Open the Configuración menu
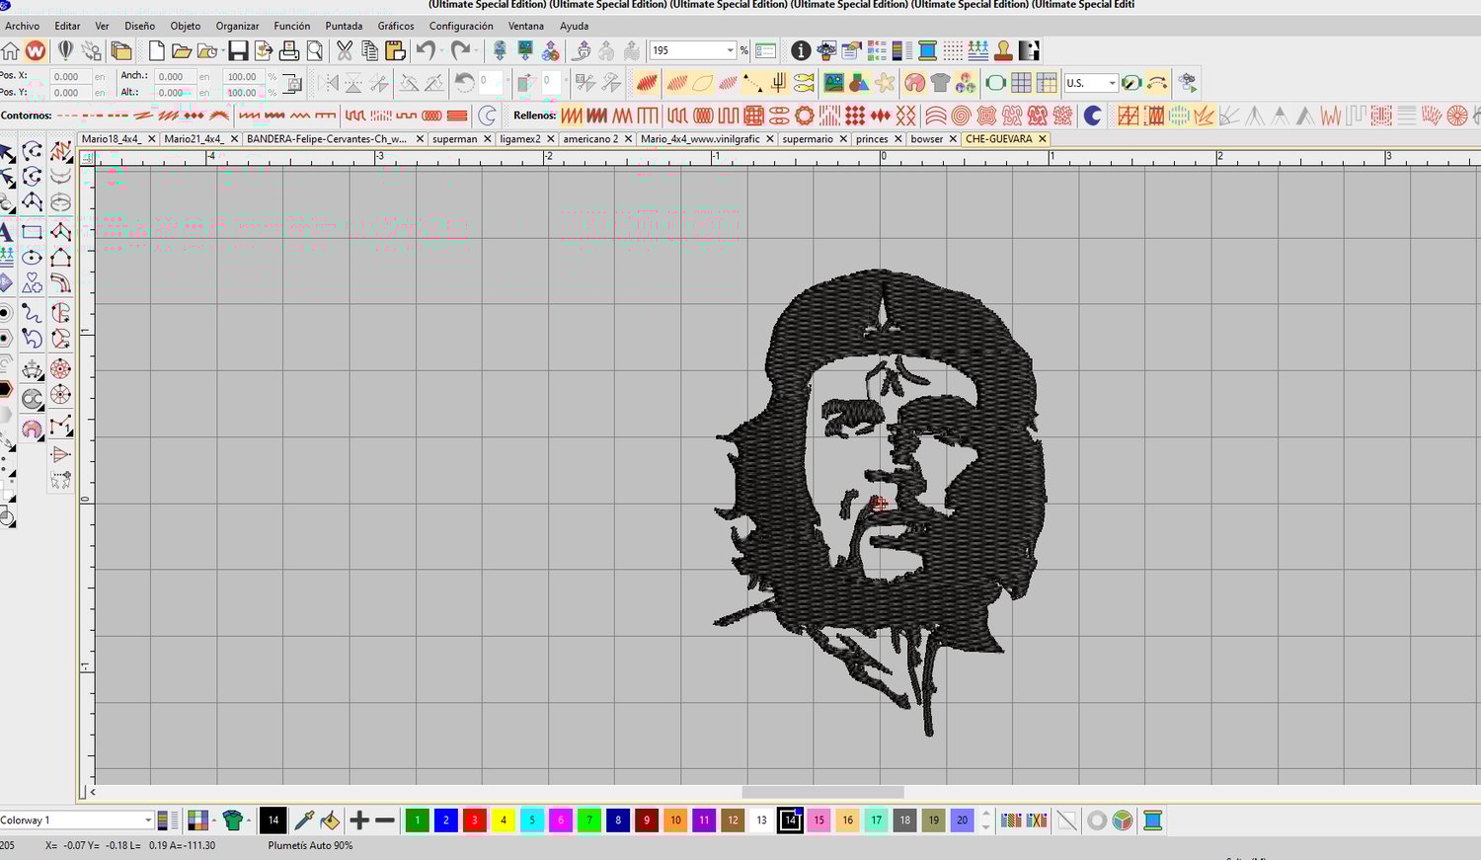Screen dimensions: 1481x860 pyautogui.click(x=461, y=26)
